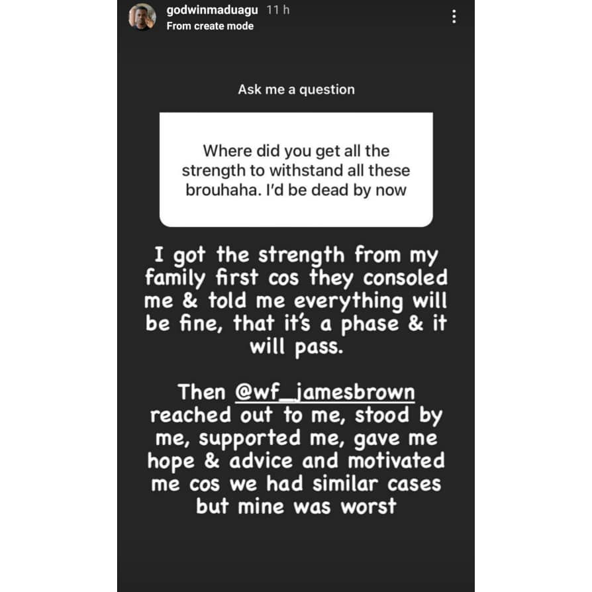The height and width of the screenshot is (592, 592).
Task: Tap the 'hope & advice and motivated' line
Action: coord(296,462)
